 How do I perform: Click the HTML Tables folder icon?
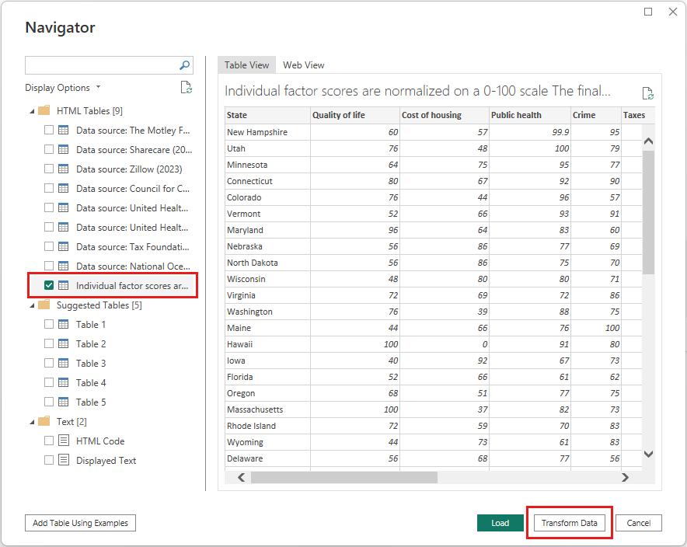tap(43, 110)
